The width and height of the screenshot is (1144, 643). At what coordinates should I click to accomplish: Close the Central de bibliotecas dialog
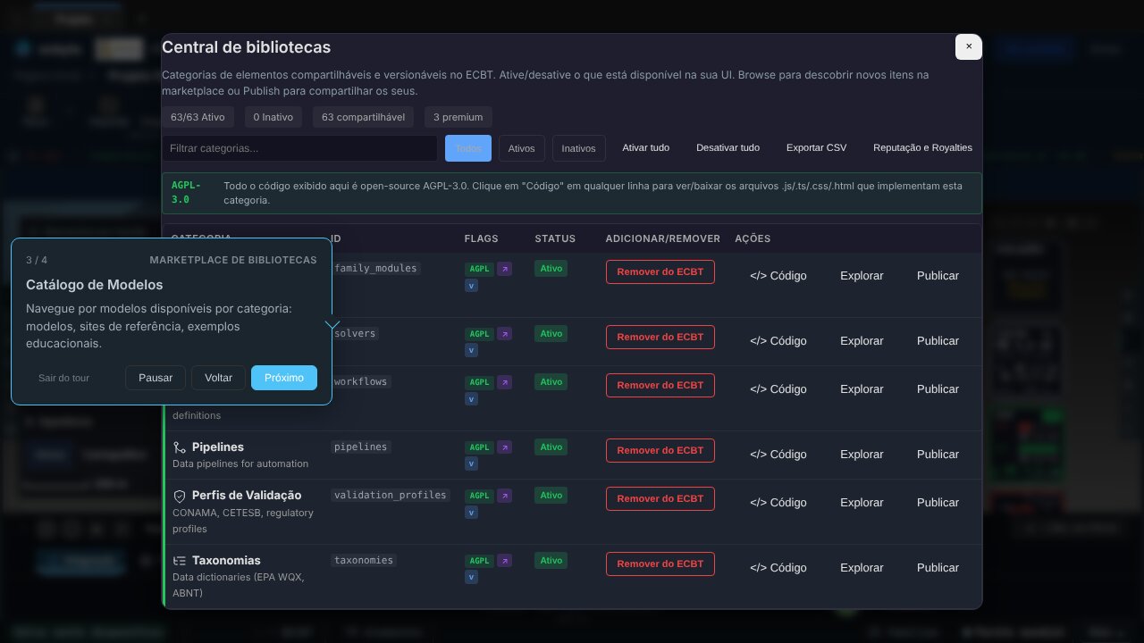[969, 46]
